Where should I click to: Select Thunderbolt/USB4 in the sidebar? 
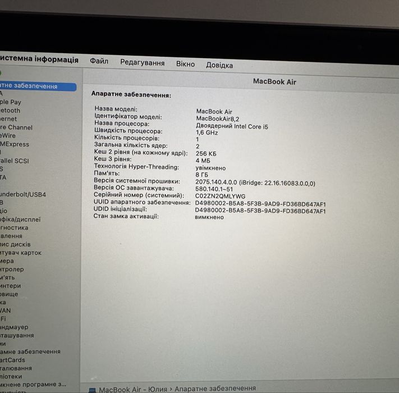point(23,194)
